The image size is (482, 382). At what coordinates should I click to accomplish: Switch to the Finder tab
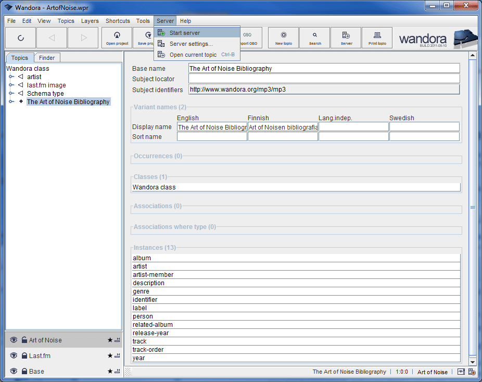pyautogui.click(x=47, y=58)
